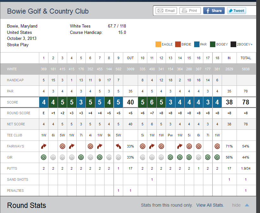Click the green GIR icon on hole 13
Image resolution: width=260 pixels, height=213 pixels.
[170, 157]
